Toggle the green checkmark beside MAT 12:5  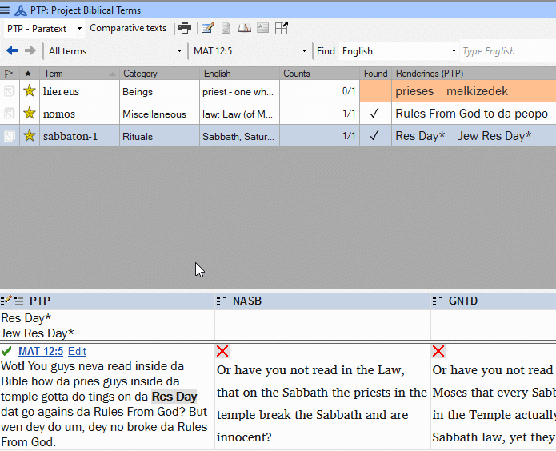(7, 351)
